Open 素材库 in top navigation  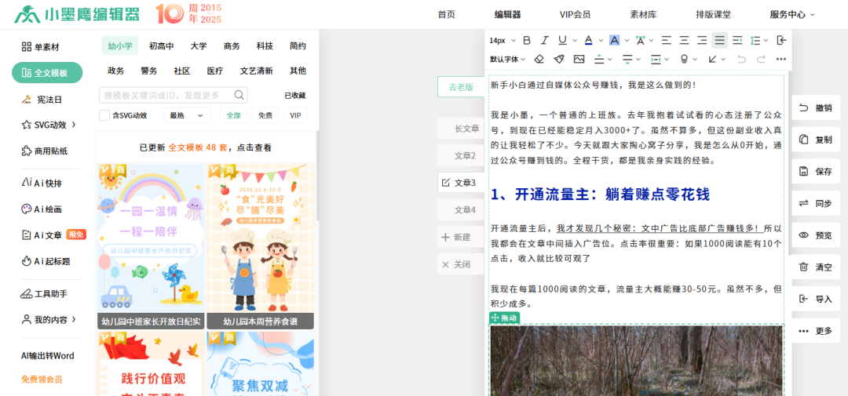coord(643,15)
